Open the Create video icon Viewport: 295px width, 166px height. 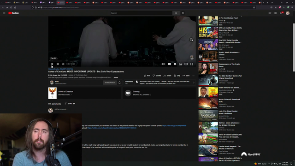[270, 13]
